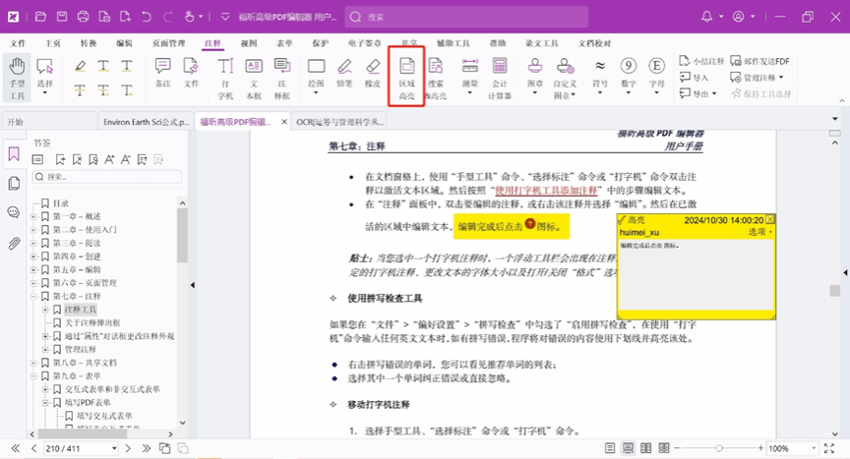Viewport: 850px width, 459px height.
Task: Expand the 第八章 – 共享文档 bookmark
Action: [x=33, y=363]
